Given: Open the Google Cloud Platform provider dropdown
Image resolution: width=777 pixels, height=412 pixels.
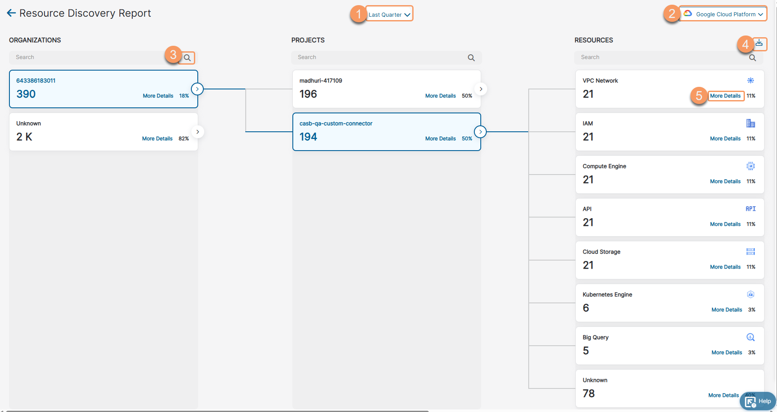Looking at the screenshot, I should tap(723, 14).
